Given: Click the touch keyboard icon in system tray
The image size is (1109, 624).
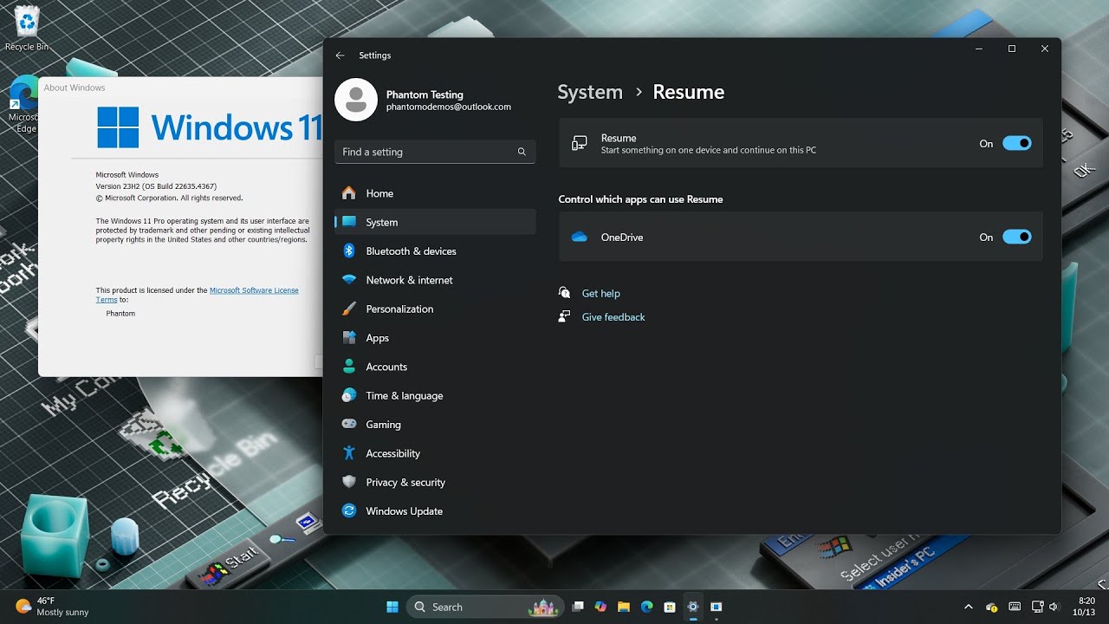Looking at the screenshot, I should tap(1015, 607).
